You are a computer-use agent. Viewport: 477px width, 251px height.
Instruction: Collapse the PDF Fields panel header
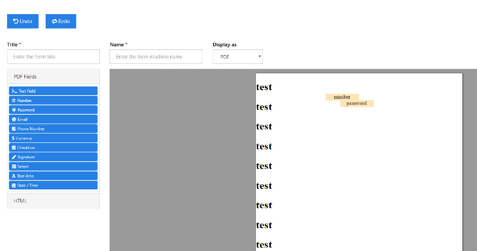(53, 77)
